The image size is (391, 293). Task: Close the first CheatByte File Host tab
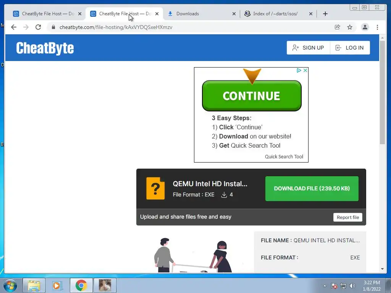(80, 14)
